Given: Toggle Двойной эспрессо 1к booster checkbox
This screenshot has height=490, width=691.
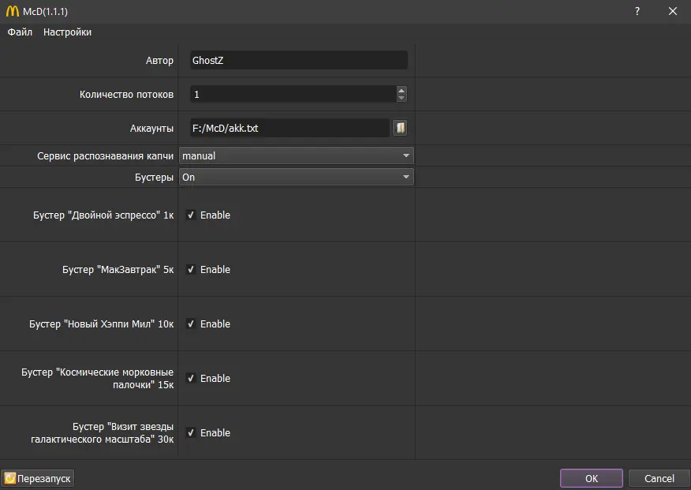Looking at the screenshot, I should click(x=191, y=215).
